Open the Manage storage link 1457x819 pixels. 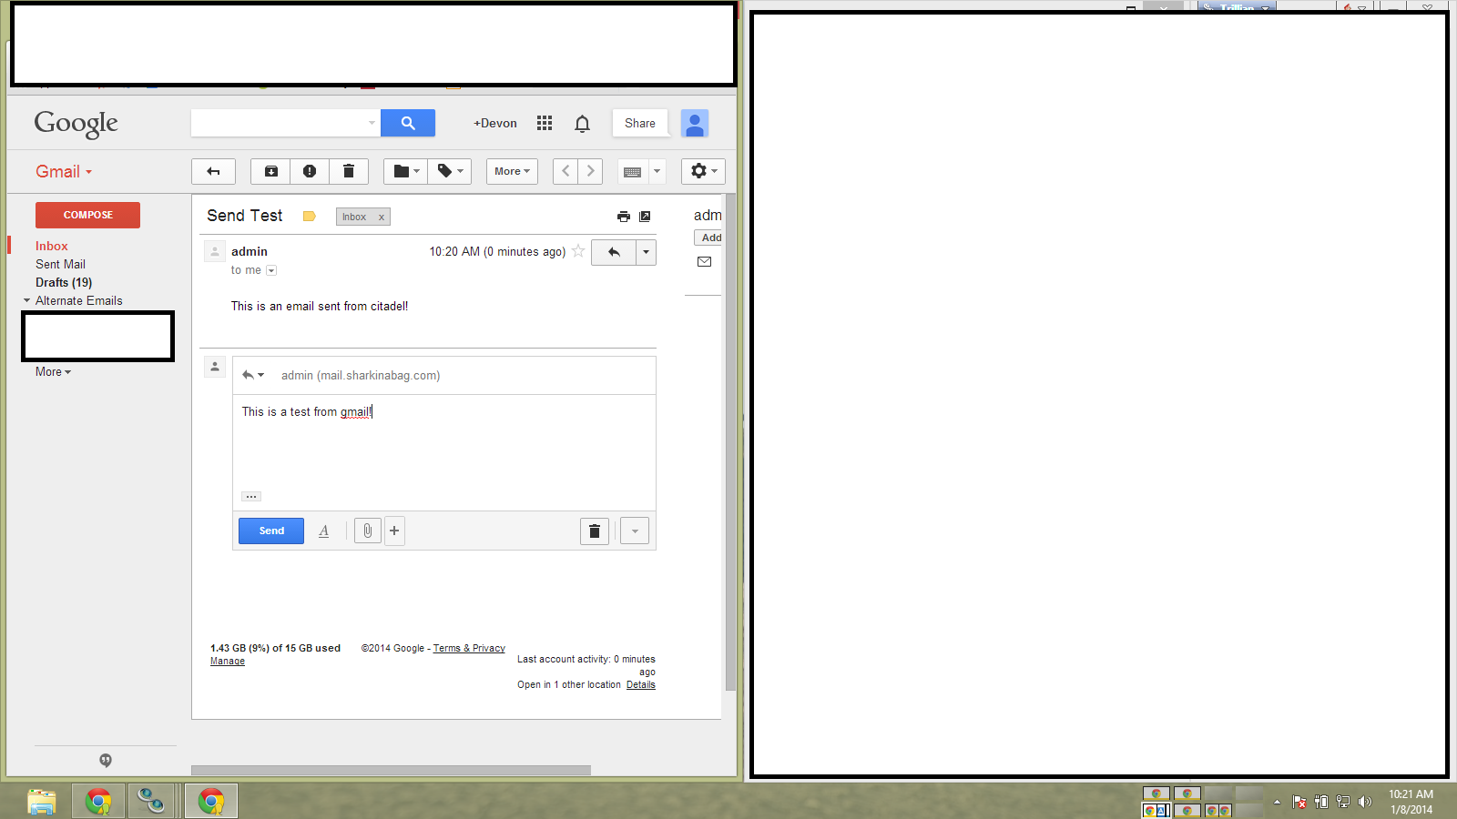click(x=228, y=662)
